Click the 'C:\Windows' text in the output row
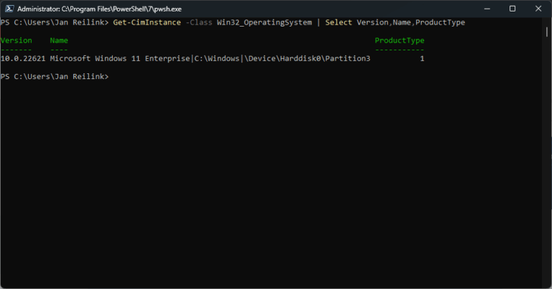This screenshot has height=289, width=552. tap(217, 58)
